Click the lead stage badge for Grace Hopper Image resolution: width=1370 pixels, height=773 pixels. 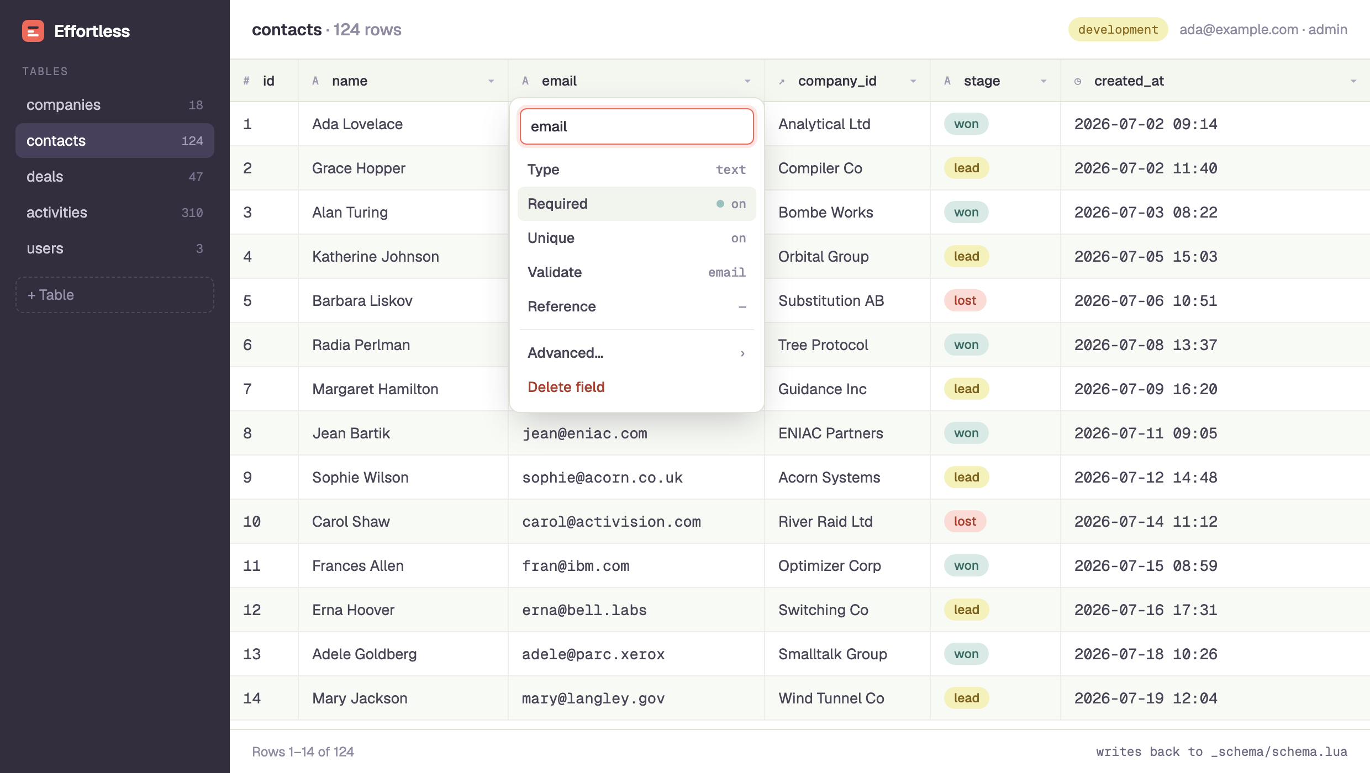pos(967,168)
